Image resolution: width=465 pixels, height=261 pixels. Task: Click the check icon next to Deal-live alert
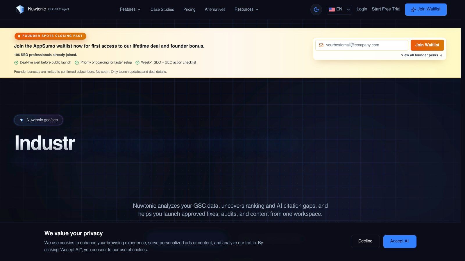16,63
